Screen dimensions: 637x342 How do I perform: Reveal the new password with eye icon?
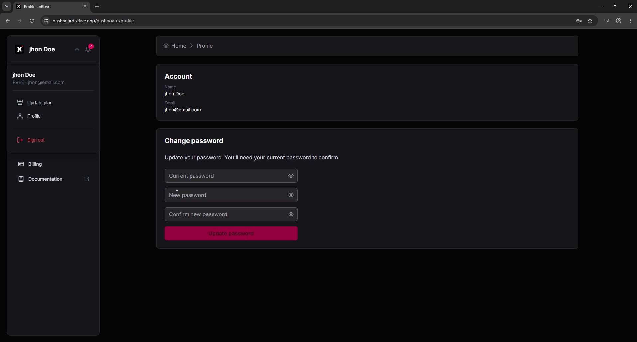tap(291, 195)
